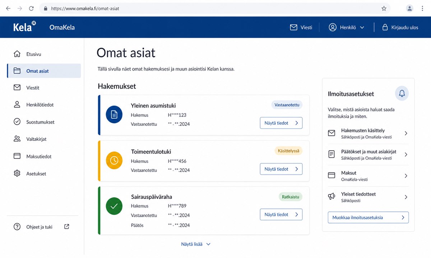Click the Henkilö user avatar icon

click(333, 27)
